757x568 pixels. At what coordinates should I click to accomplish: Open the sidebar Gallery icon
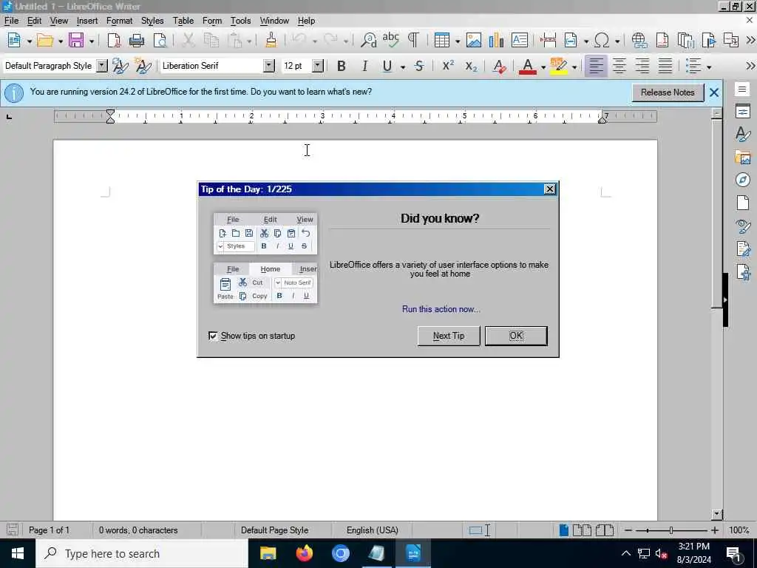pos(742,157)
